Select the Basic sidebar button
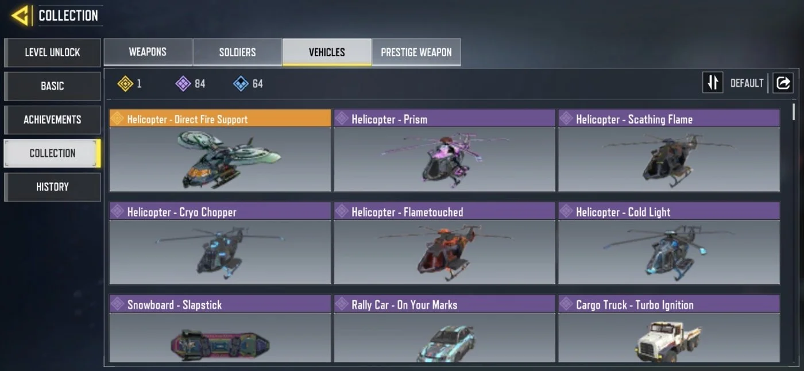804x371 pixels. (52, 86)
